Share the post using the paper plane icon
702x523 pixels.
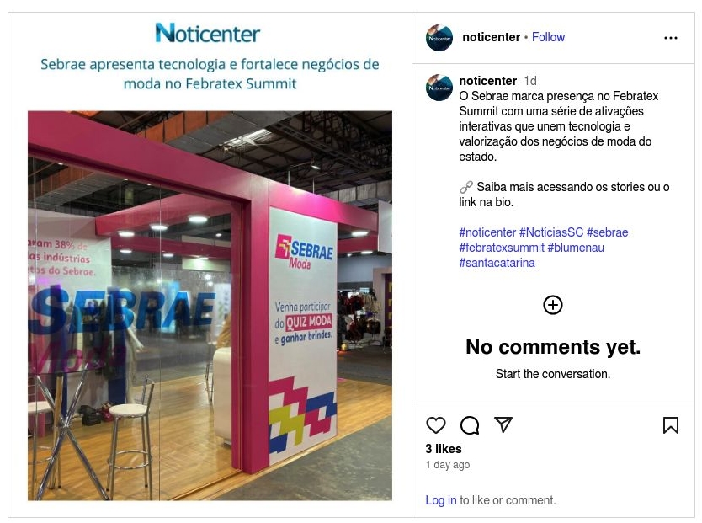pos(503,424)
